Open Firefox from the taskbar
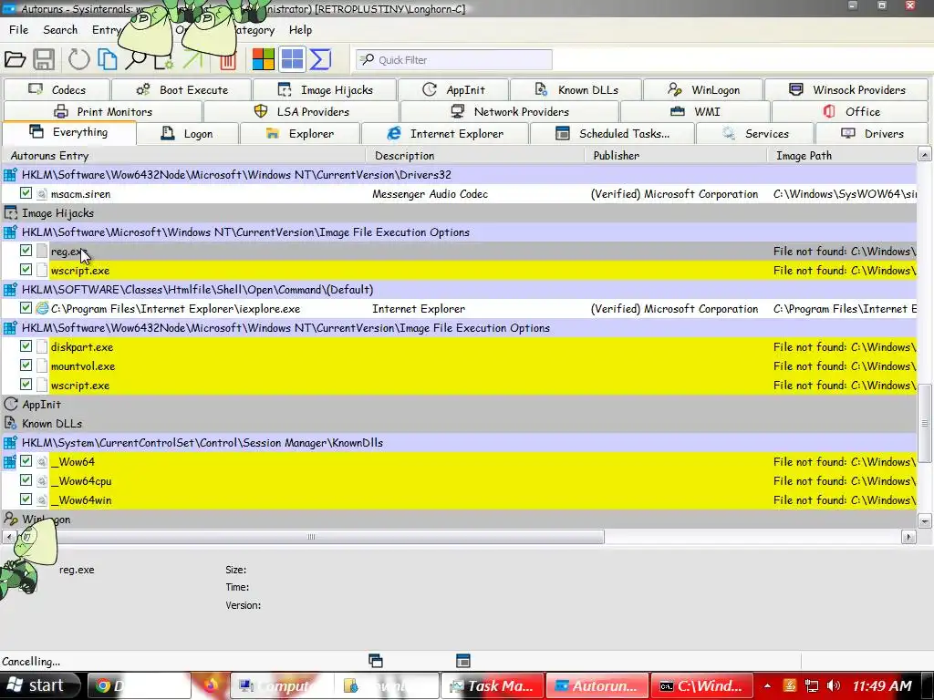Screen dimensions: 934x700 pos(211,685)
